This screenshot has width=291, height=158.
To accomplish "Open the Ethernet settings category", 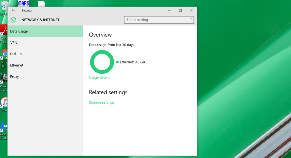I will pos(16,65).
